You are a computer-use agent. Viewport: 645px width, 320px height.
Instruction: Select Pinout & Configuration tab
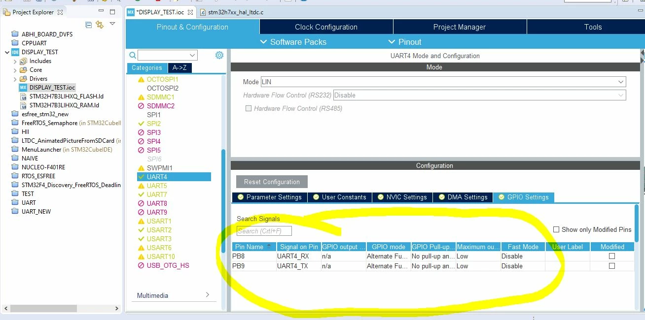pyautogui.click(x=192, y=27)
